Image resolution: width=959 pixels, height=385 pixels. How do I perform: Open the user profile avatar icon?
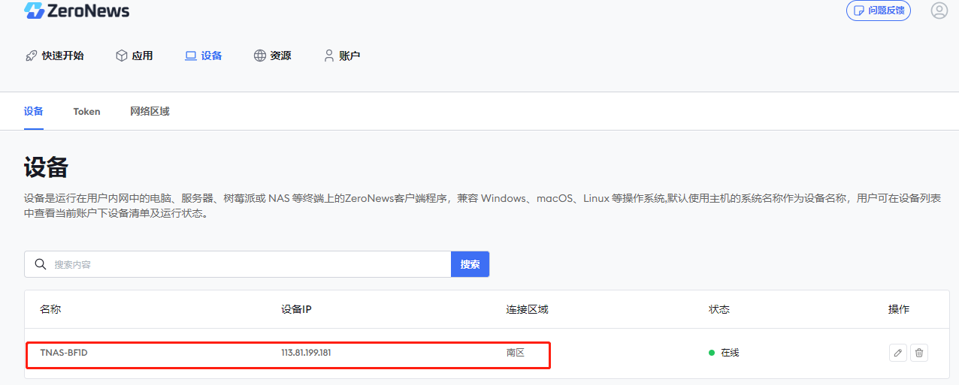click(939, 11)
